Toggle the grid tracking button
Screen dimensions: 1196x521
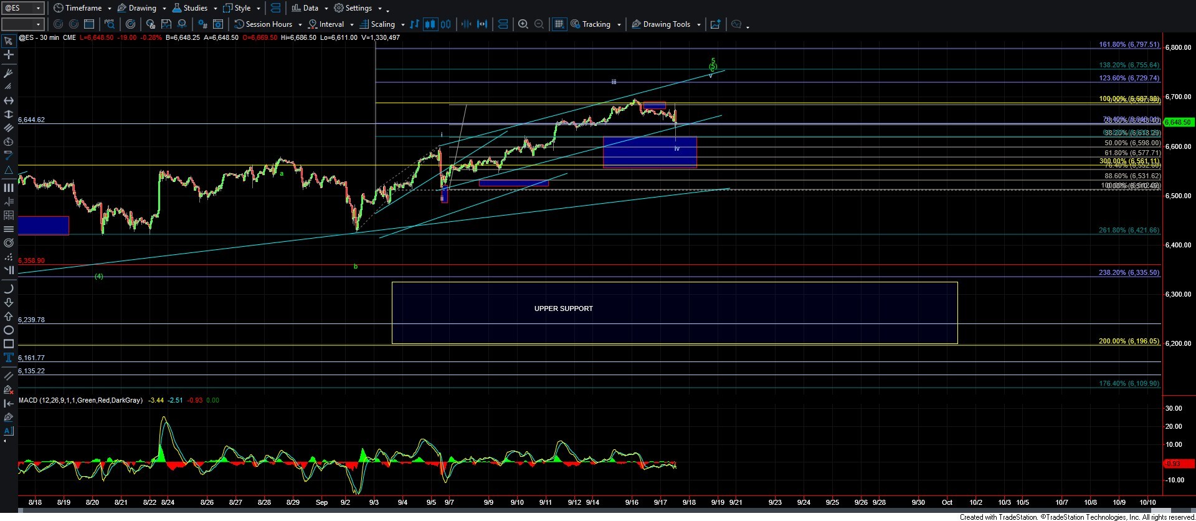point(559,24)
